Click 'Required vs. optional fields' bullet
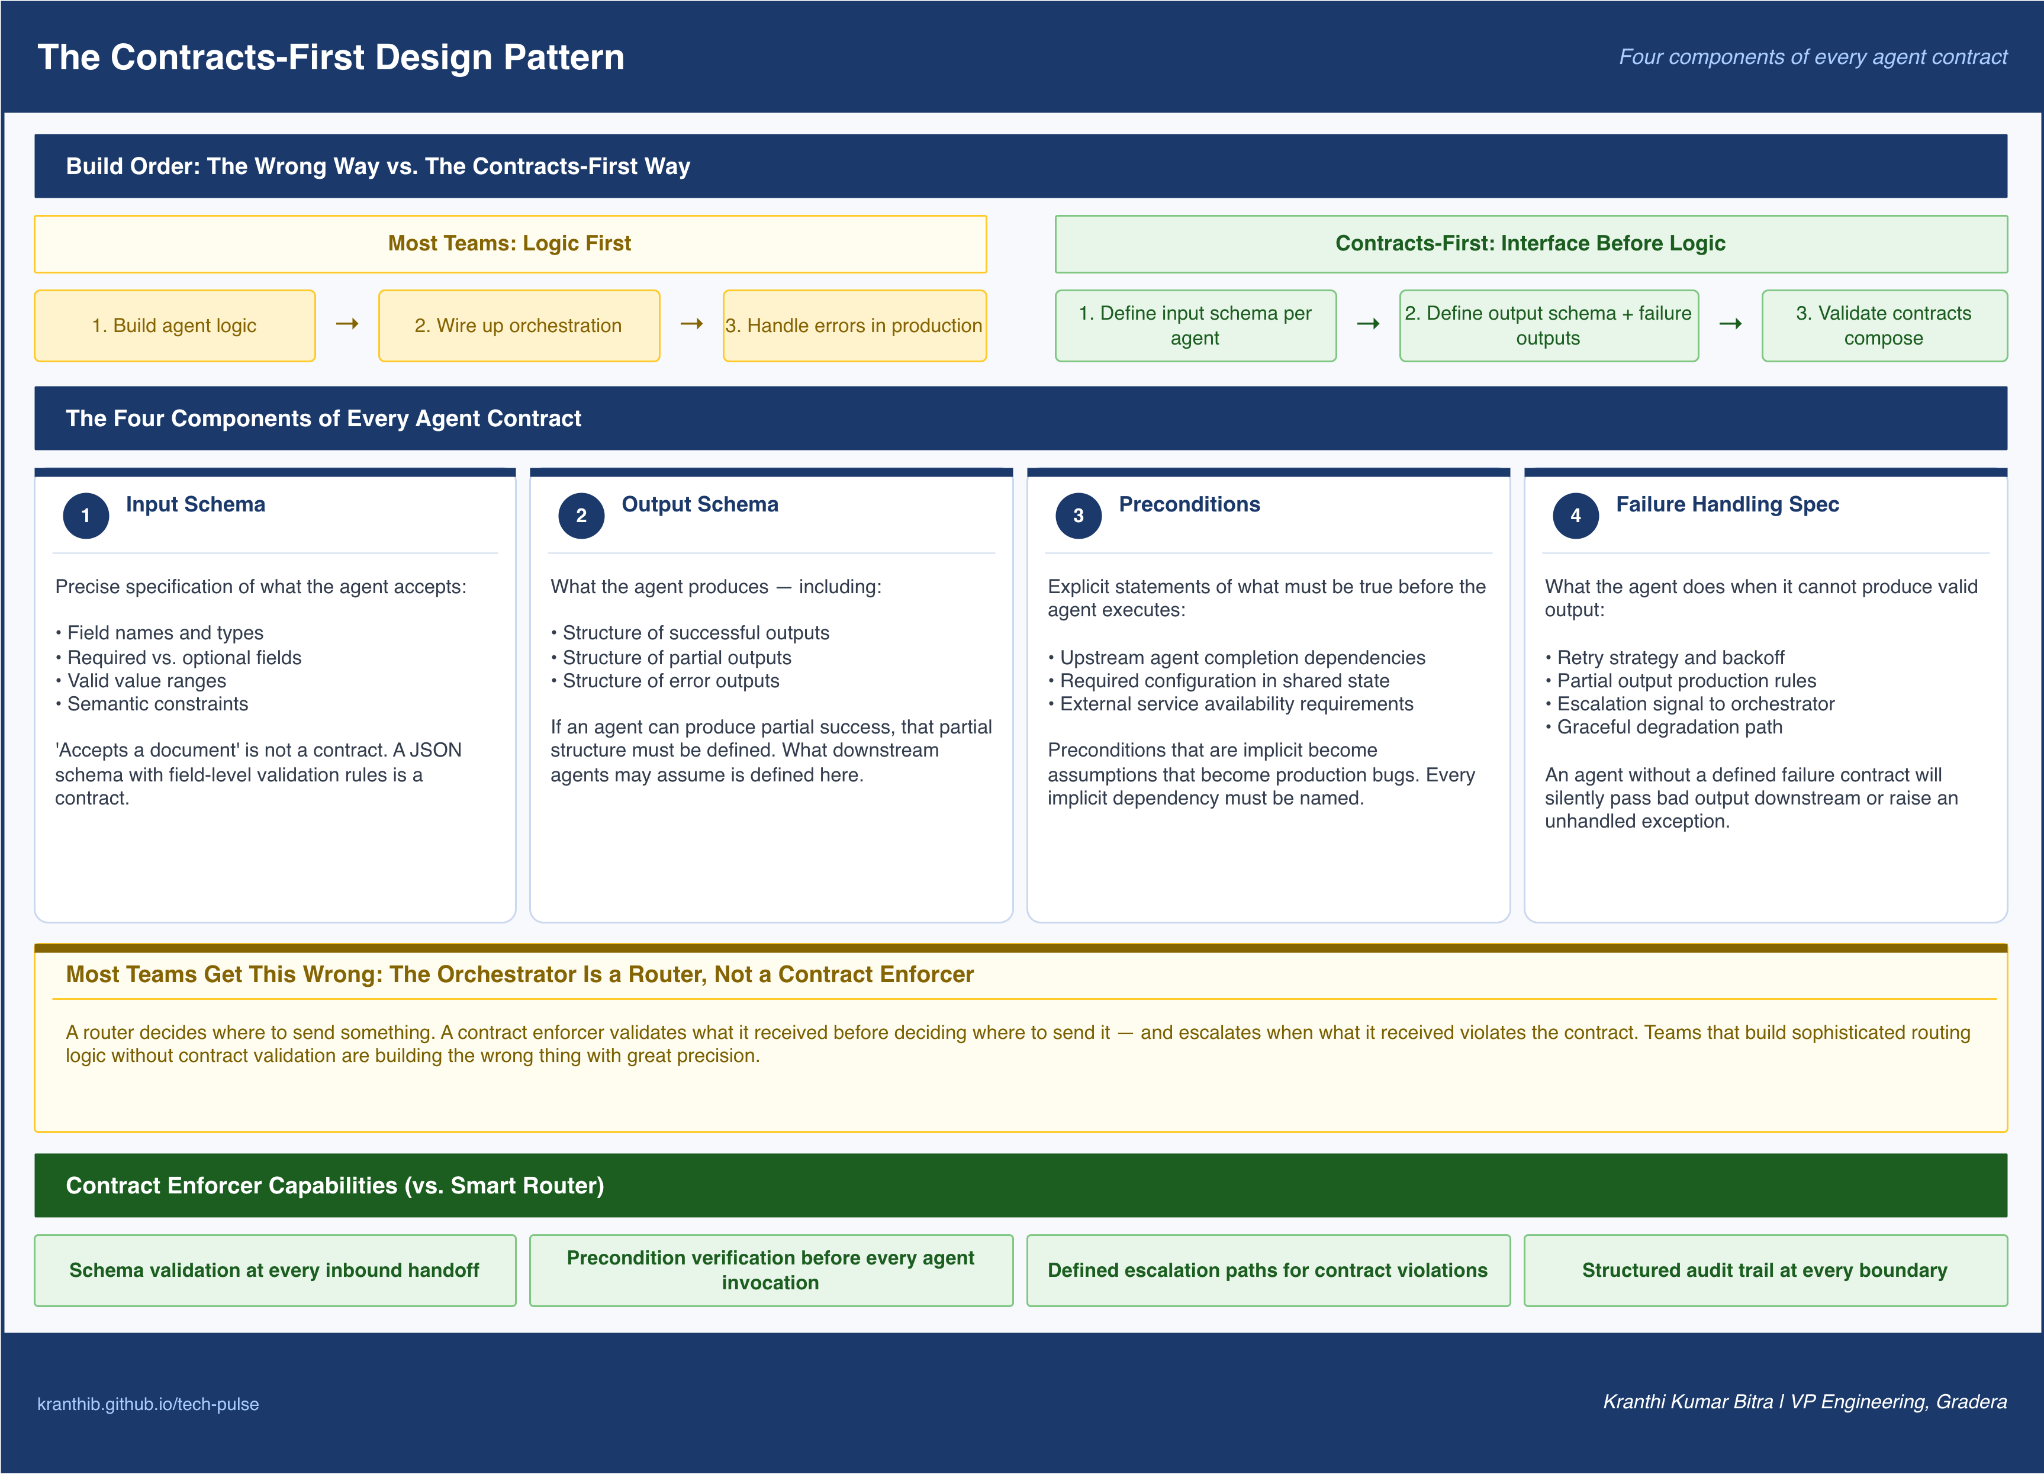 pos(178,657)
